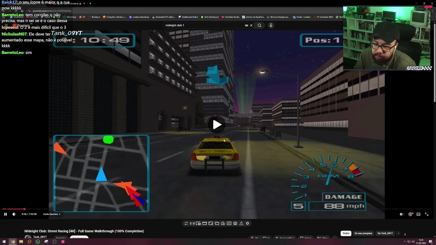Viewport: 436px width, 245px height.
Task: Click the pink app icon in the taskbar
Action: pyautogui.click(x=63, y=242)
